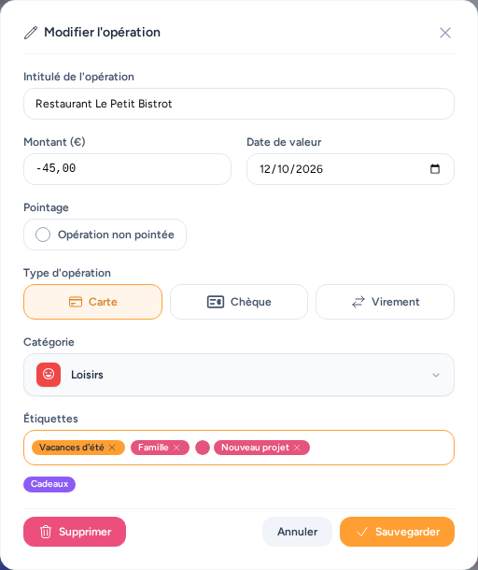This screenshot has width=478, height=570.
Task: Click the red Loisirs category icon
Action: (x=49, y=375)
